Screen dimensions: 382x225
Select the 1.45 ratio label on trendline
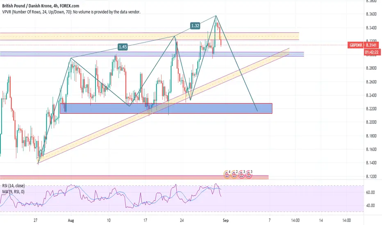[x=123, y=47]
